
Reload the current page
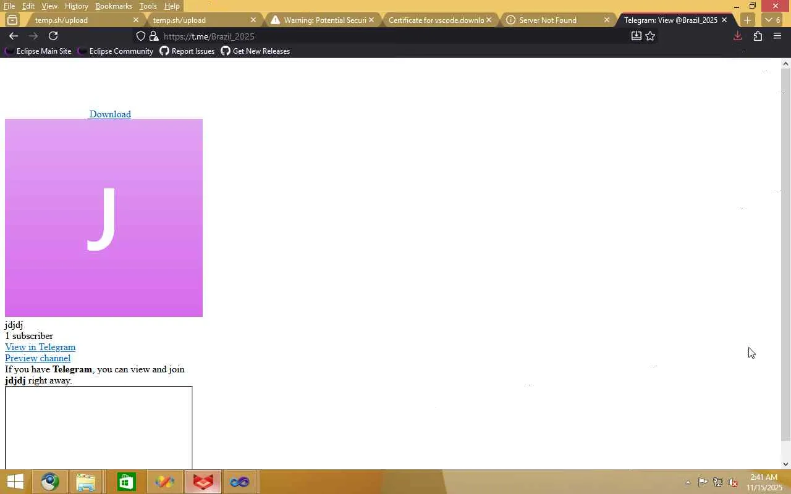[x=53, y=36]
